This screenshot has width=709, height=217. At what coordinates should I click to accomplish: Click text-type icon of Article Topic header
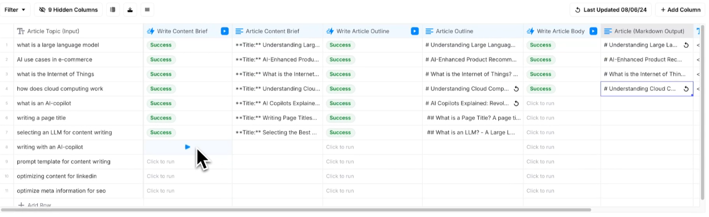(21, 31)
